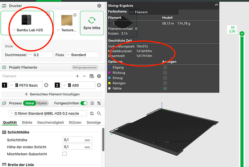The image size is (249, 167).
Task: Click the Kosten 3,14 value
Action: 124,33
